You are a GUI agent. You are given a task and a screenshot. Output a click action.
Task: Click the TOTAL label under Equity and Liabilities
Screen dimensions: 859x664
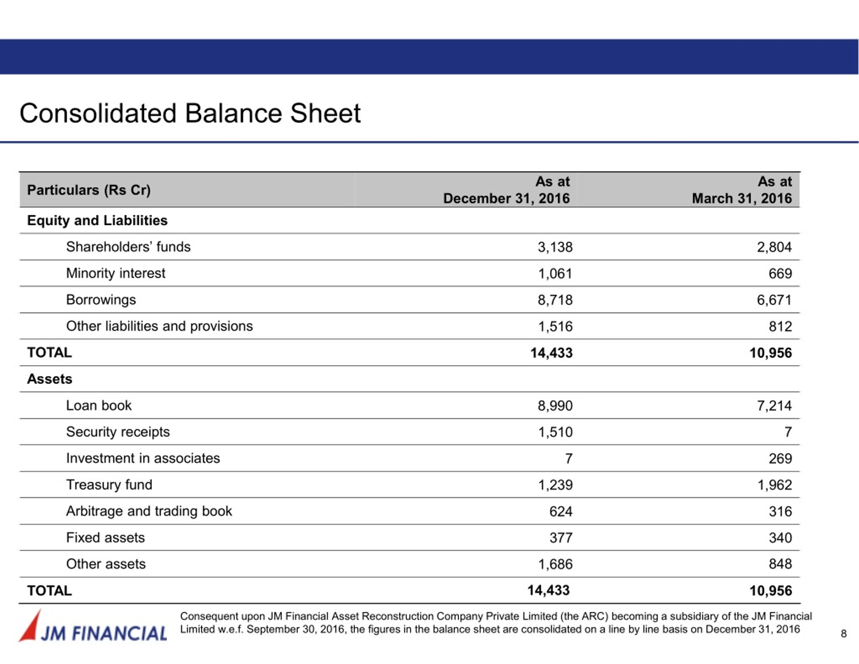(50, 353)
